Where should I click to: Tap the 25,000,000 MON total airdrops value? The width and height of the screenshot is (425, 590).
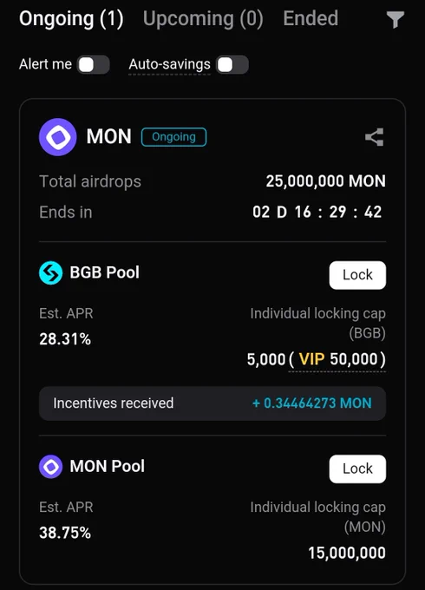coord(326,181)
